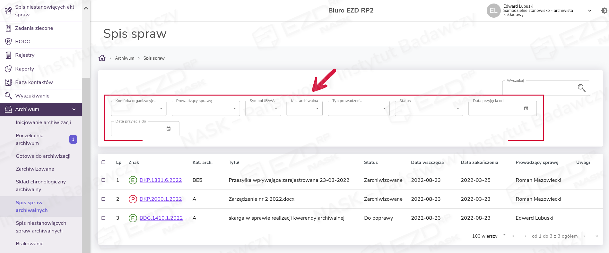Screen dimensions: 609x253
Task: Open the Kat. archiwalna dropdown
Action: 304,109
